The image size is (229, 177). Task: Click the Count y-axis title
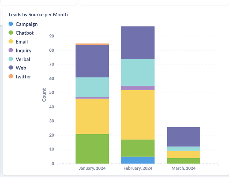pyautogui.click(x=44, y=95)
